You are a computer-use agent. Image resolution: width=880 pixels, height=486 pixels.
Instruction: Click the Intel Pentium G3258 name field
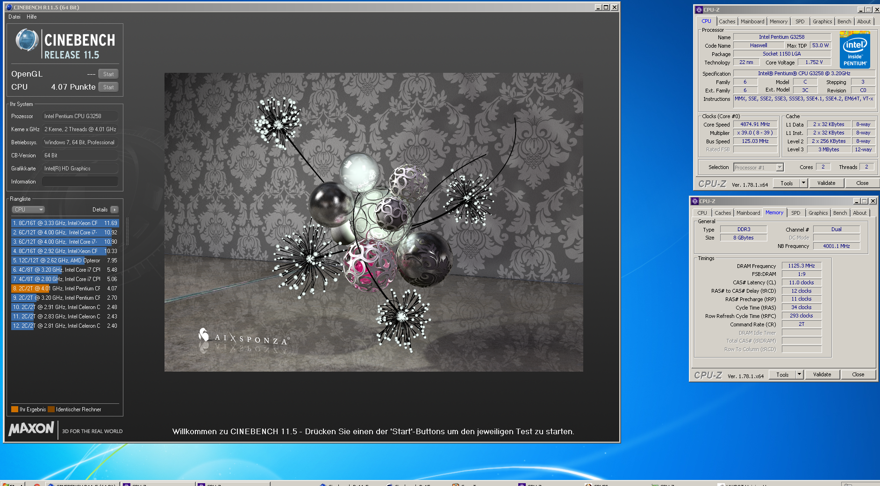pyautogui.click(x=782, y=37)
